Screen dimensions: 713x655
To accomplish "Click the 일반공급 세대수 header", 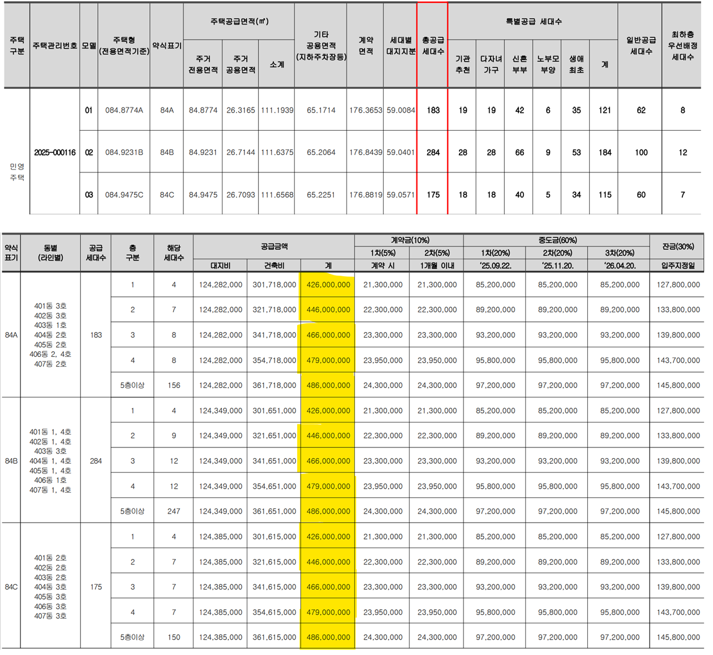I will pyautogui.click(x=641, y=46).
